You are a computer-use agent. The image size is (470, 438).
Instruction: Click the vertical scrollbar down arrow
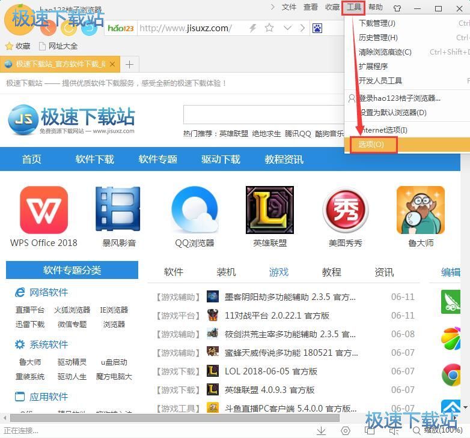465,407
